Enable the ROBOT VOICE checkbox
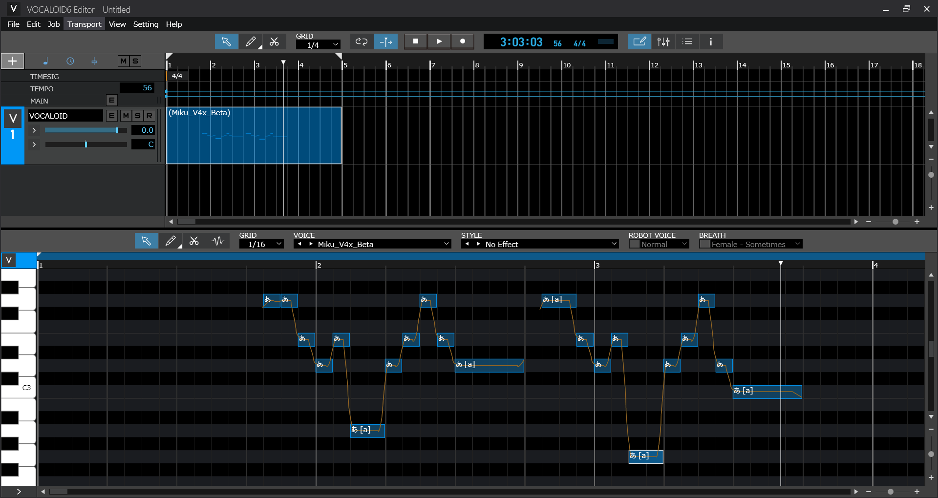The height and width of the screenshot is (498, 938). 634,244
